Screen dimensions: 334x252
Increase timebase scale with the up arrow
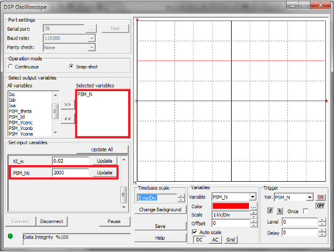pyautogui.click(x=181, y=196)
